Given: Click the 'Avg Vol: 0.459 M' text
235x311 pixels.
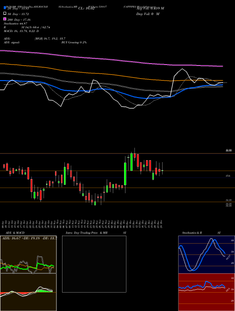Looking at the screenshot, I should tap(150, 8).
